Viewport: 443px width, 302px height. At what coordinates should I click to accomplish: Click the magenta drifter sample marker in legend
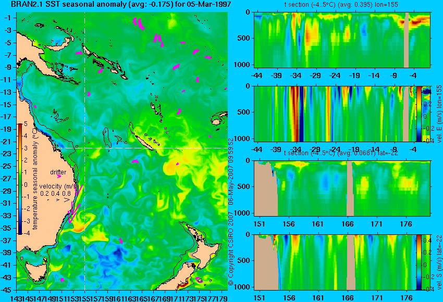(59, 177)
